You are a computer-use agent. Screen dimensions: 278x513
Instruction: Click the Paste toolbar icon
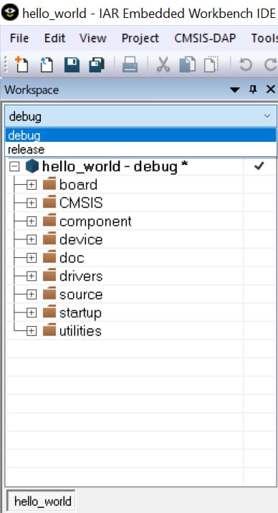[211, 64]
